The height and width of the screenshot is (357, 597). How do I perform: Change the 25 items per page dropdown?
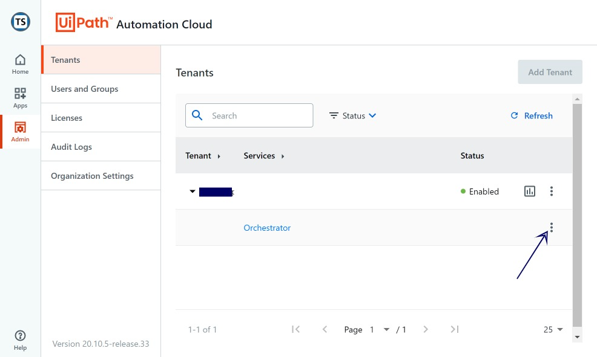click(x=553, y=329)
